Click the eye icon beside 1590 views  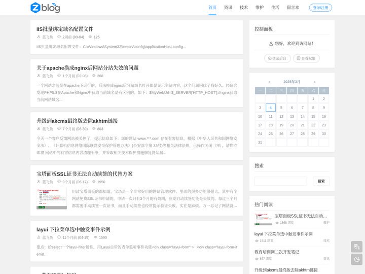[95, 237]
